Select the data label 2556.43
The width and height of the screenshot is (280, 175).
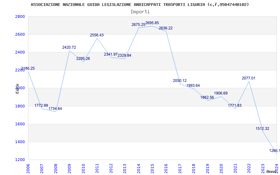(97, 35)
